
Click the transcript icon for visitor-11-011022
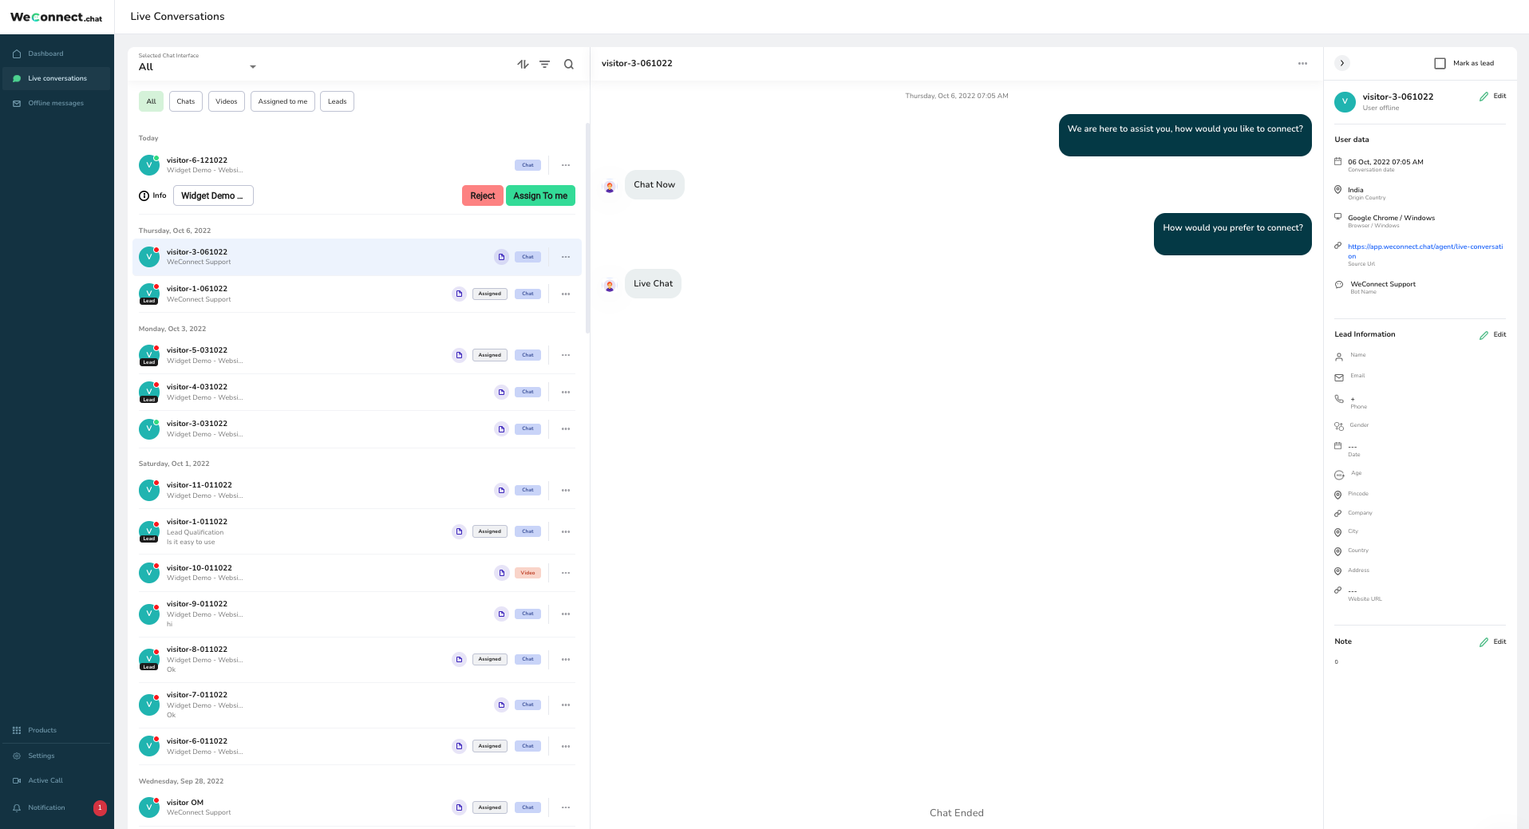point(501,490)
